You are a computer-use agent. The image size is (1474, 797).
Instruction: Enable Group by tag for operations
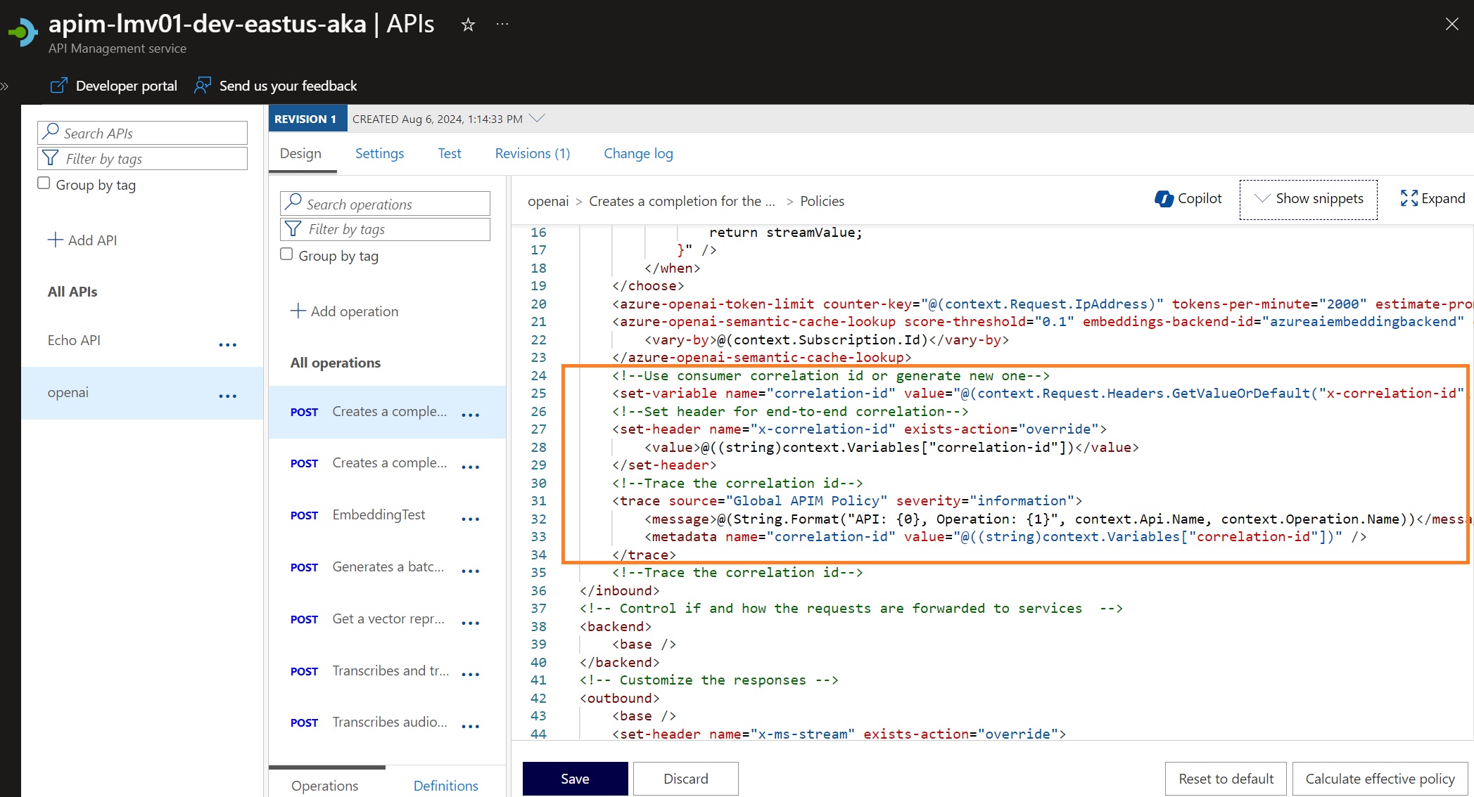pos(286,254)
